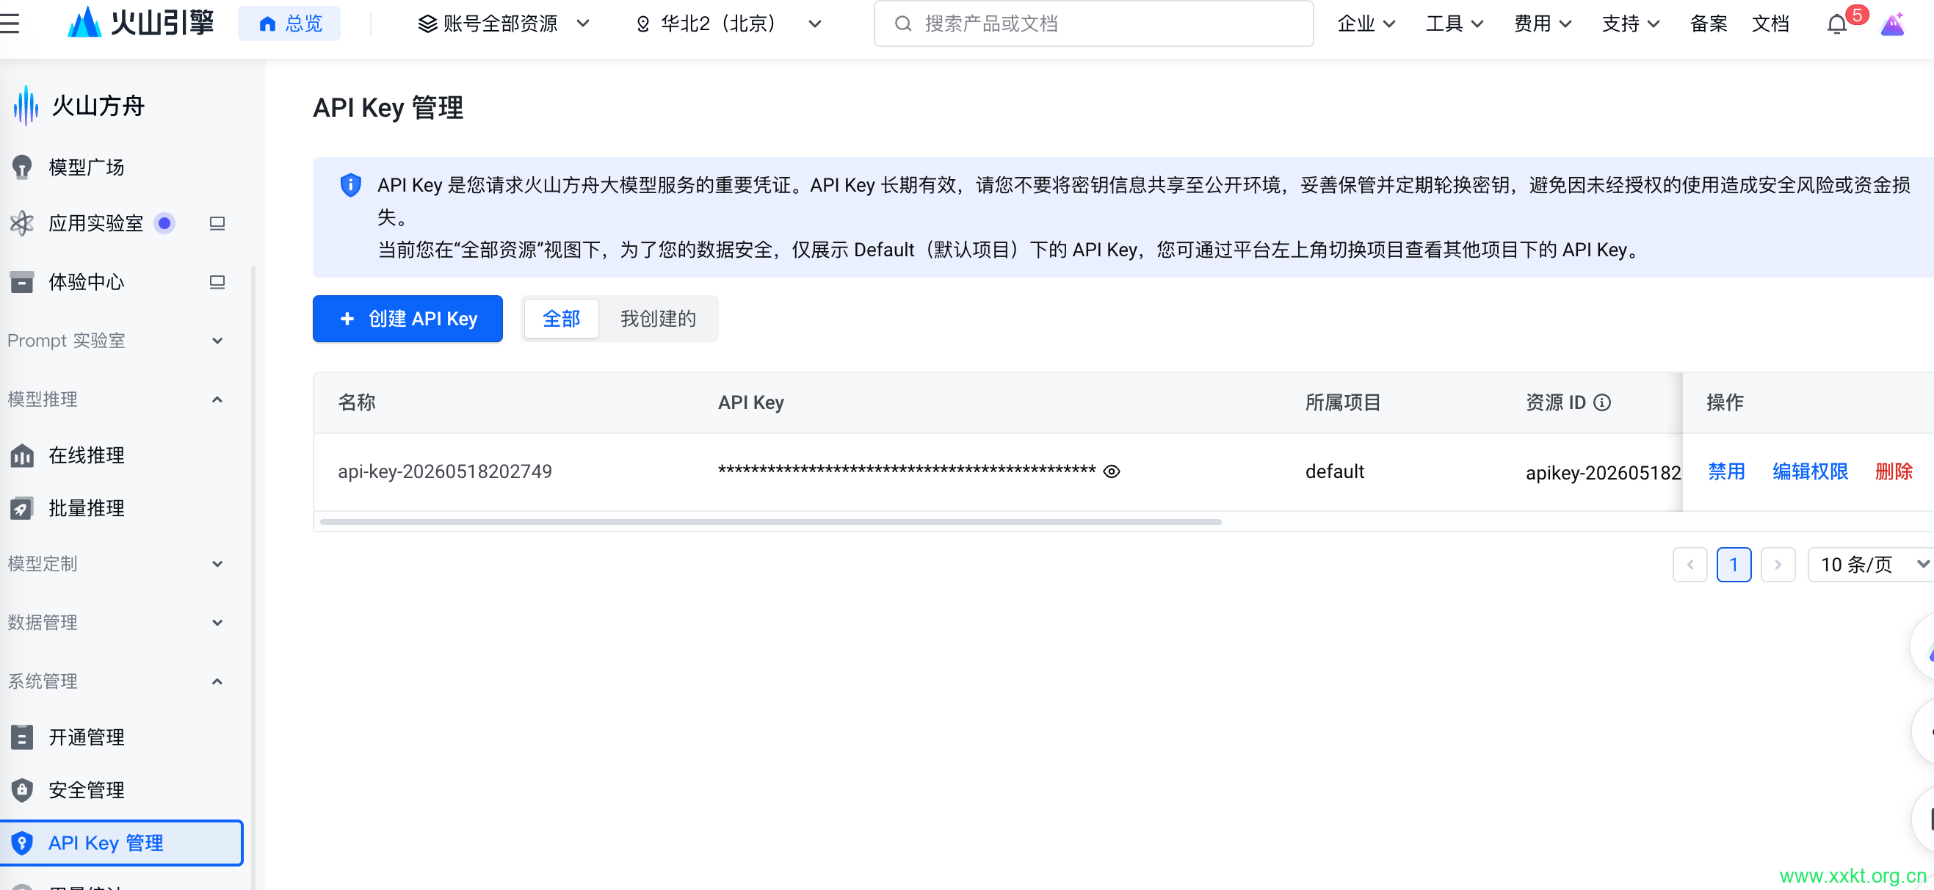
Task: Click the 所属项目 column header
Action: pos(1343,402)
